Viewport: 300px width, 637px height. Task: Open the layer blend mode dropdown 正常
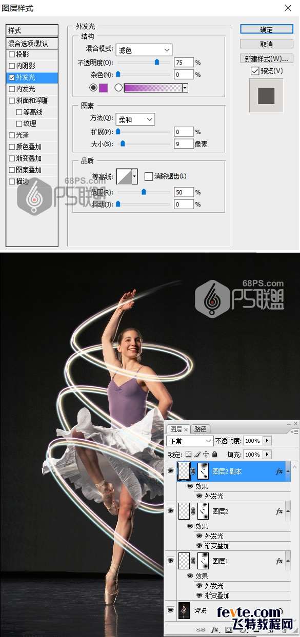(x=190, y=441)
